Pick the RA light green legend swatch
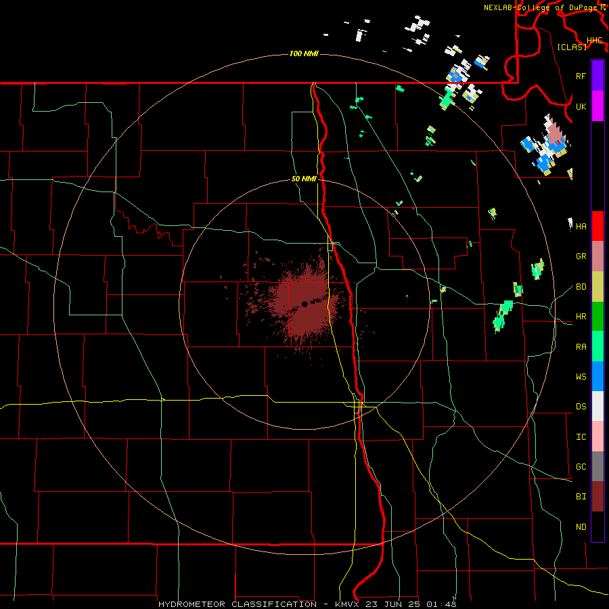 point(597,346)
